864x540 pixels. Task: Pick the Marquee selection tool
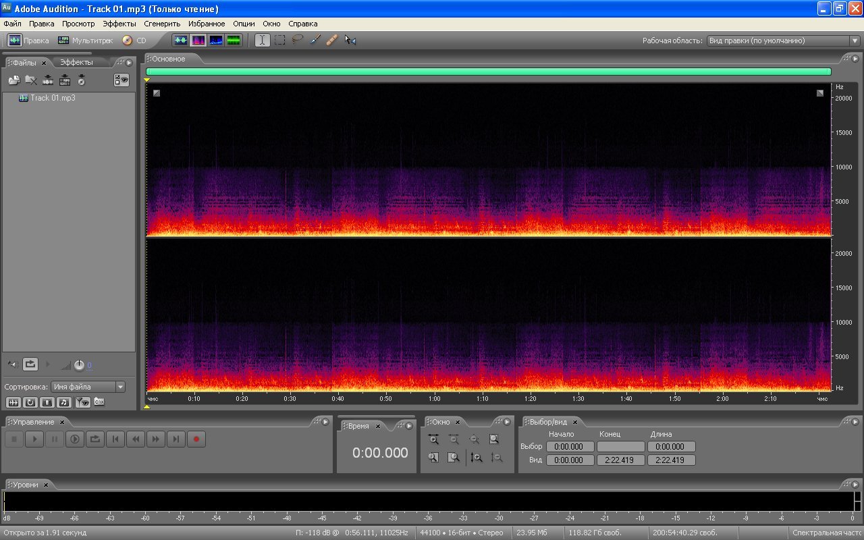pyautogui.click(x=279, y=40)
